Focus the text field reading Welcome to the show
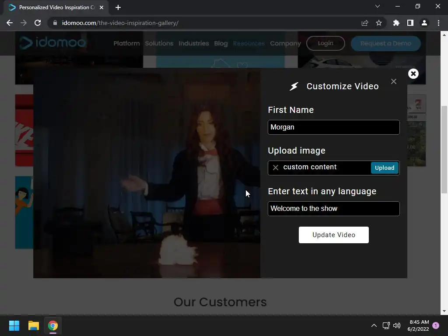This screenshot has width=448, height=336. pyautogui.click(x=334, y=209)
